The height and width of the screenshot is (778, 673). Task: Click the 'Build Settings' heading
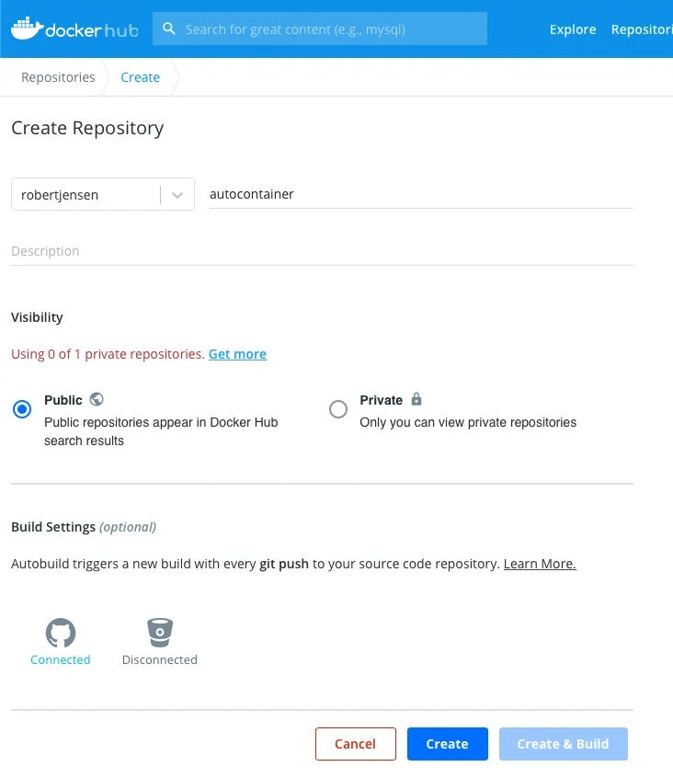click(53, 527)
